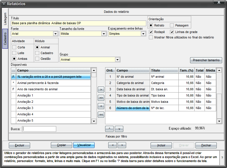Image resolution: width=227 pixels, height=168 pixels.
Task: Go to next report record
Action: pyautogui.click(x=122, y=145)
